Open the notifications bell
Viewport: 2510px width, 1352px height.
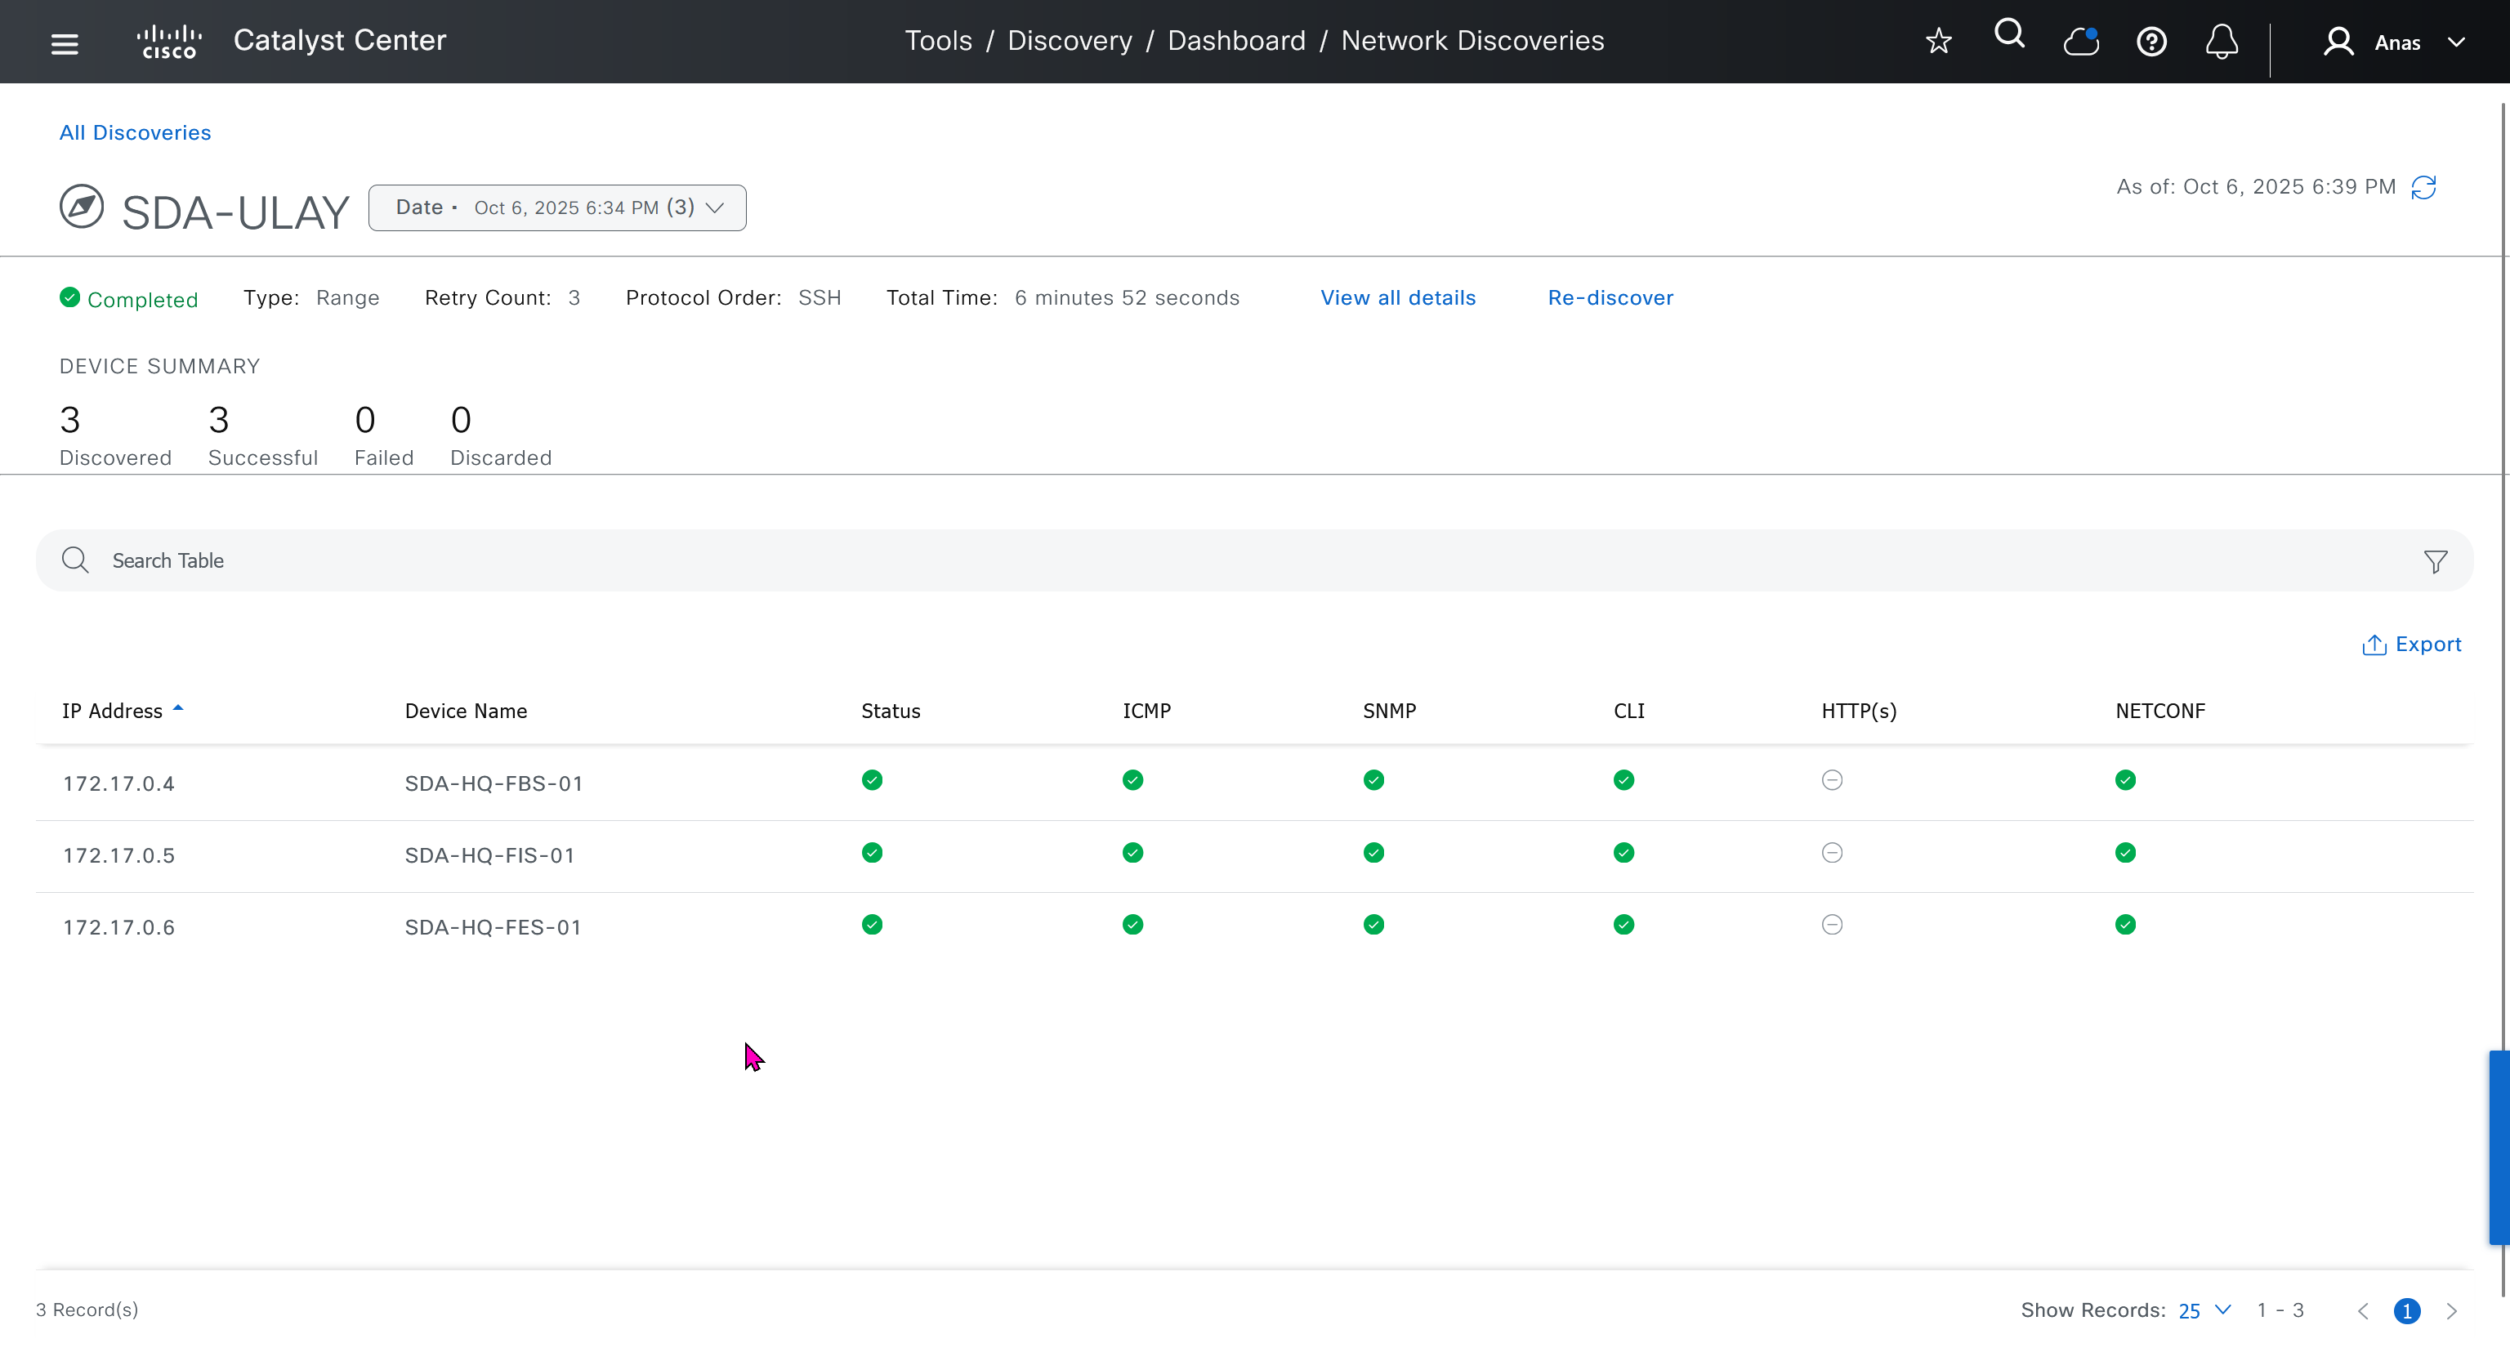(2222, 42)
